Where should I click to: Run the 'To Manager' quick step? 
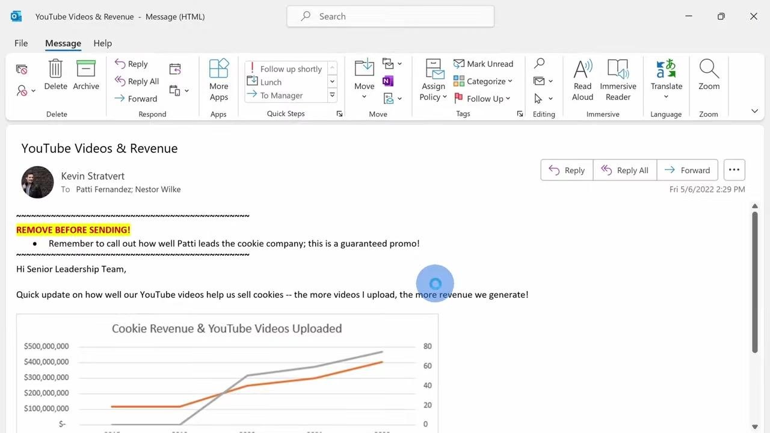(x=285, y=95)
